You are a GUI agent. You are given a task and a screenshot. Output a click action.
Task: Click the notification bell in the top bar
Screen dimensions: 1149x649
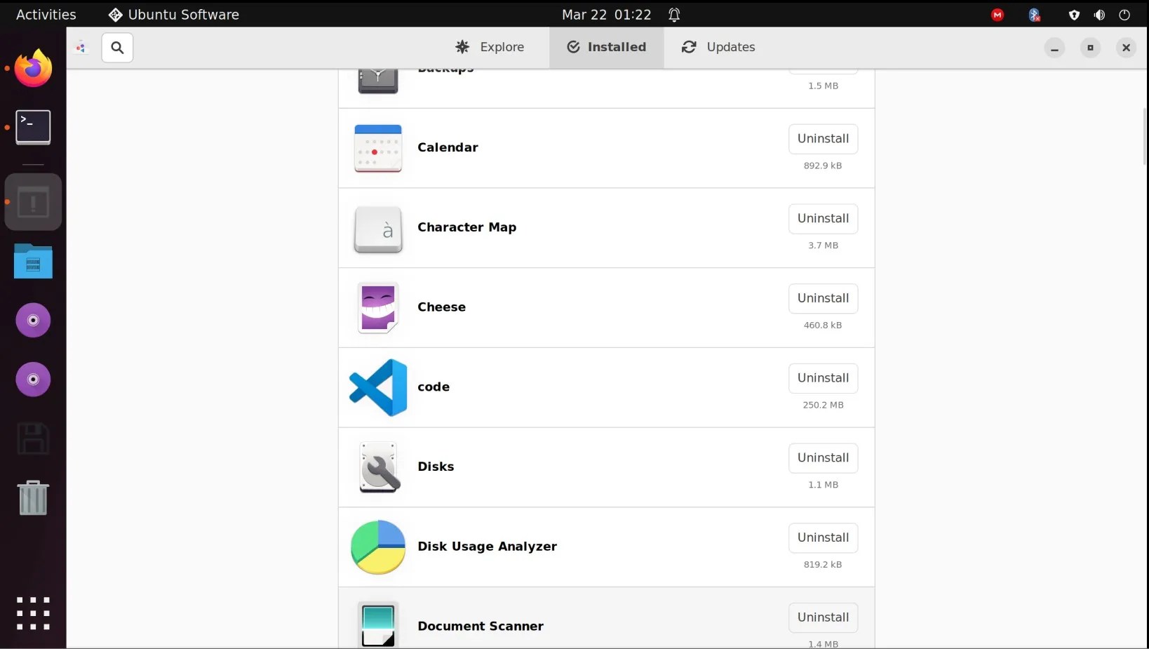click(x=674, y=15)
